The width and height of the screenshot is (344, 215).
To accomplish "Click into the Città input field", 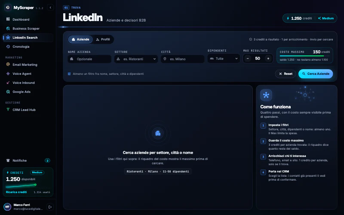I will (182, 59).
